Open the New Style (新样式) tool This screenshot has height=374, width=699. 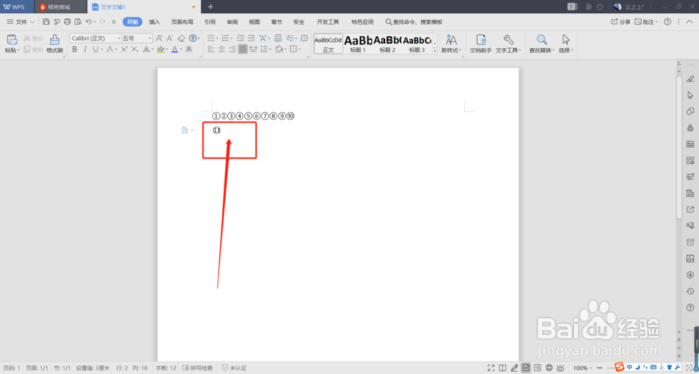[451, 44]
